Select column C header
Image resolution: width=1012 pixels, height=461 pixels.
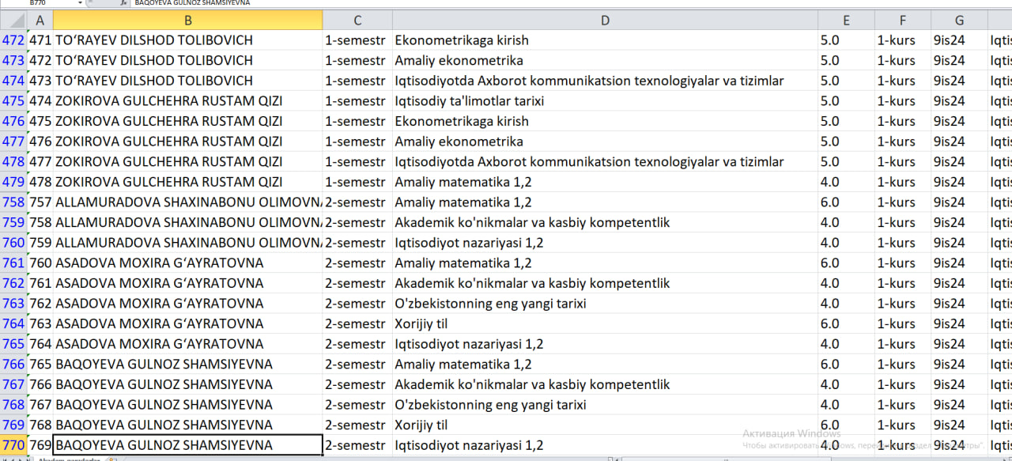pos(357,20)
